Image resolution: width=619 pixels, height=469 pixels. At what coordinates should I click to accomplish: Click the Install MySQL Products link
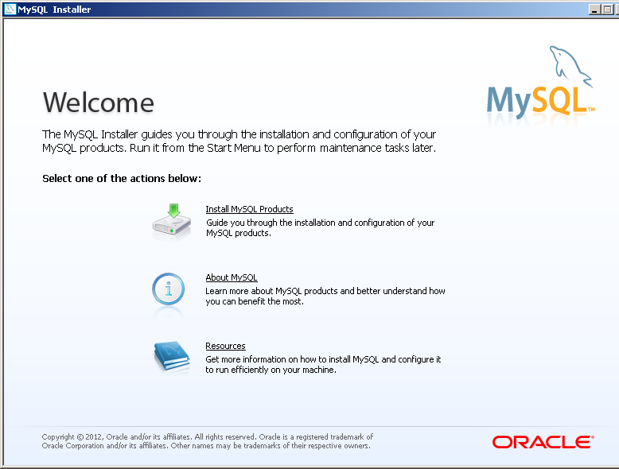(x=249, y=209)
